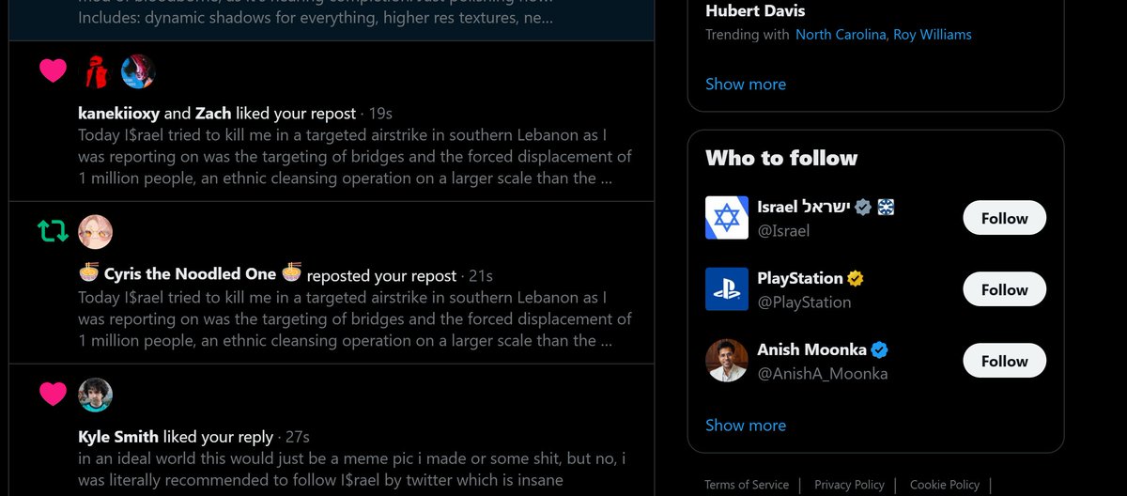The width and height of the screenshot is (1127, 496).
Task: Follow the @PlayStation account
Action: pos(1004,289)
